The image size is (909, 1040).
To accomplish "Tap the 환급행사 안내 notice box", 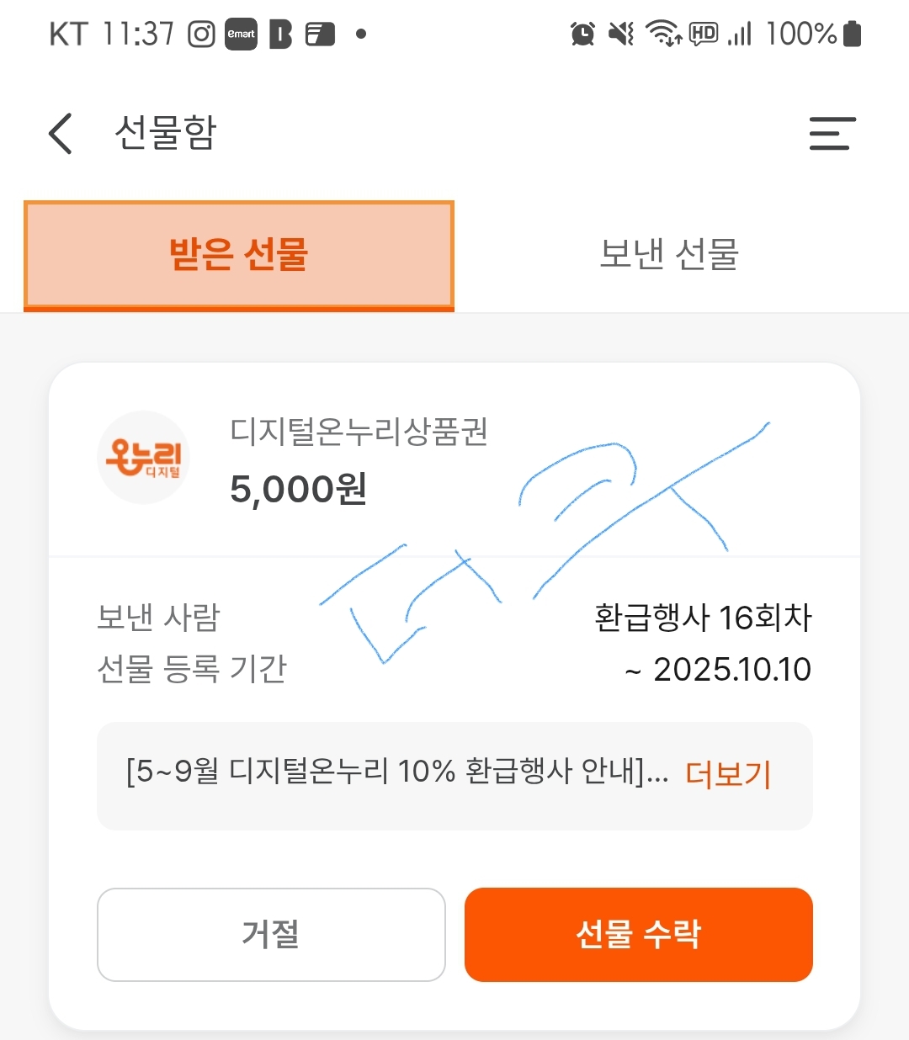I will pyautogui.click(x=454, y=776).
